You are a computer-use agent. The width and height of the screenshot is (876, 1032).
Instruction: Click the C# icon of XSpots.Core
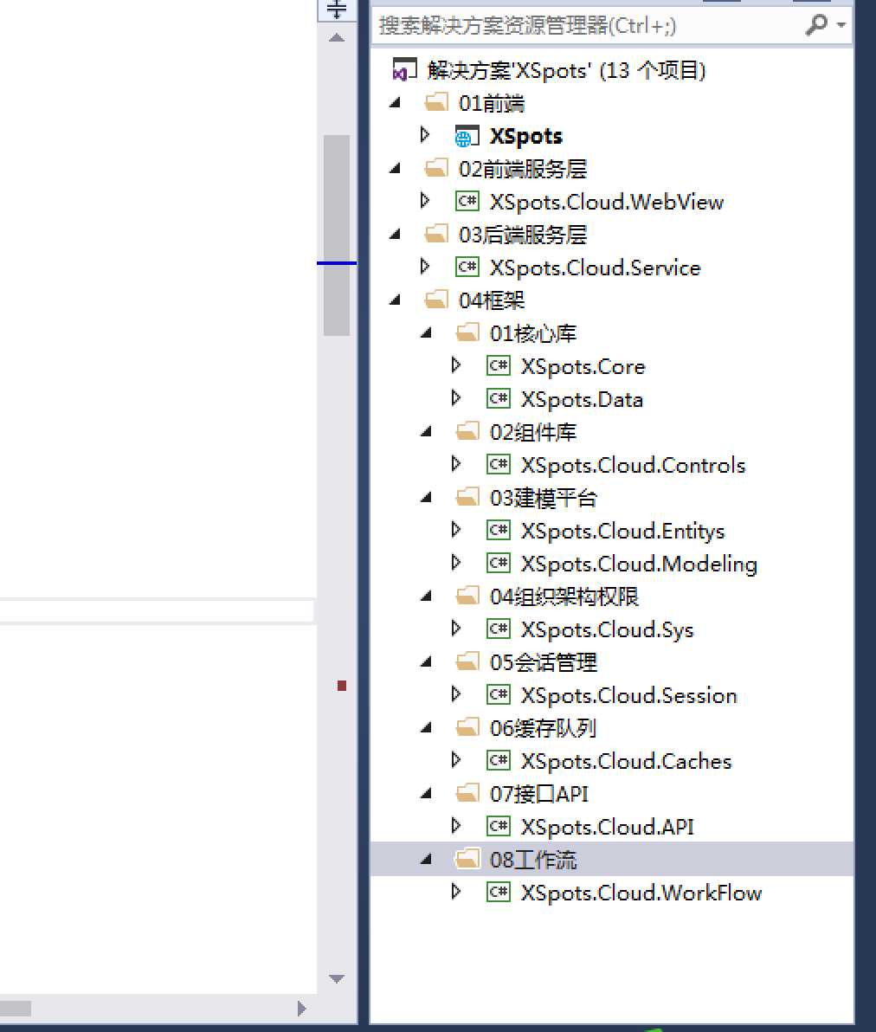coord(499,366)
